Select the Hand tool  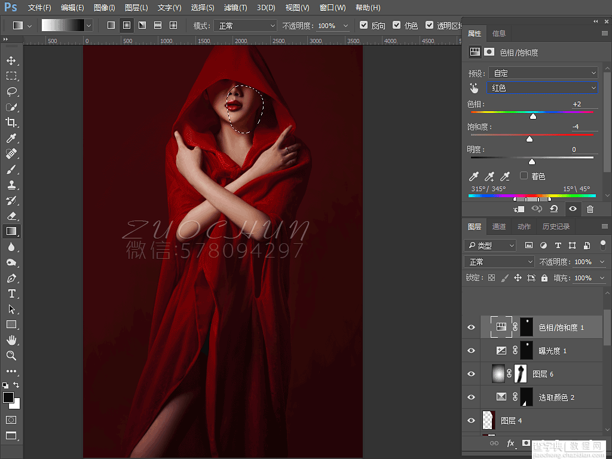(11, 340)
